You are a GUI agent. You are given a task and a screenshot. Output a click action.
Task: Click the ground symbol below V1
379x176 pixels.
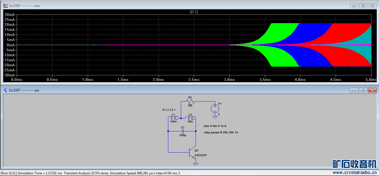tap(215, 117)
